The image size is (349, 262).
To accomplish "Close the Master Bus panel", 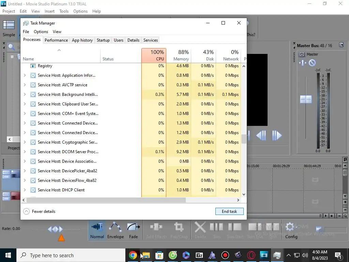I will point(294,43).
